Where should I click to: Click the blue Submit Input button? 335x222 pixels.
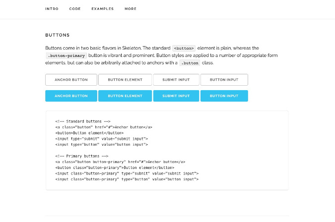[x=176, y=96]
